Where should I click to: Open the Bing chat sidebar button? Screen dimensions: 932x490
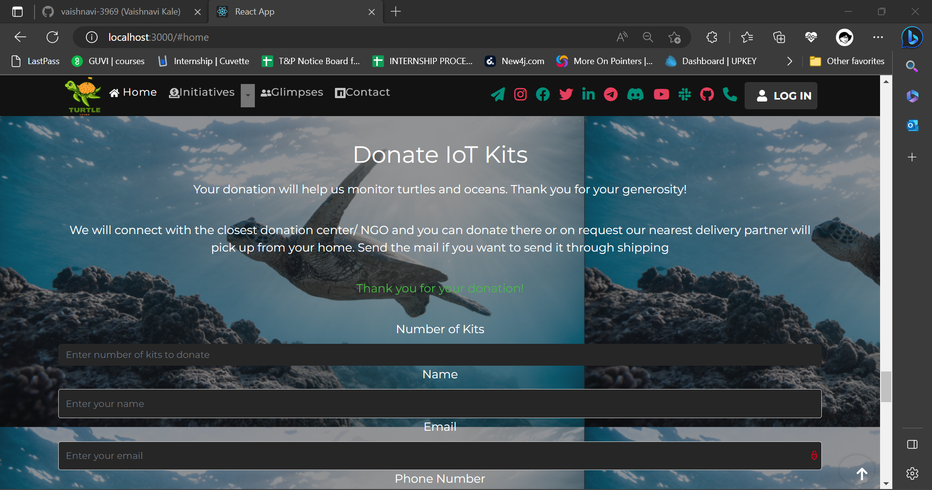click(x=912, y=37)
